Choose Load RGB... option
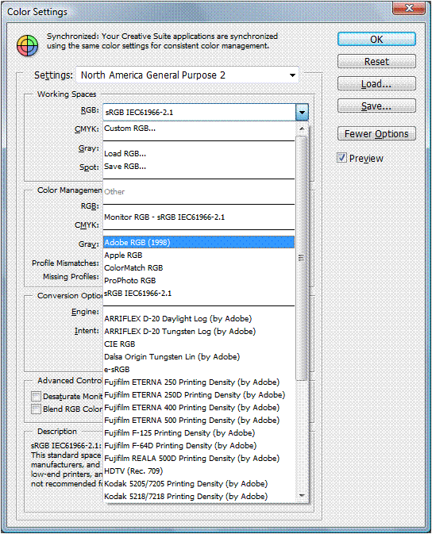This screenshot has height=534, width=432. tap(199, 154)
